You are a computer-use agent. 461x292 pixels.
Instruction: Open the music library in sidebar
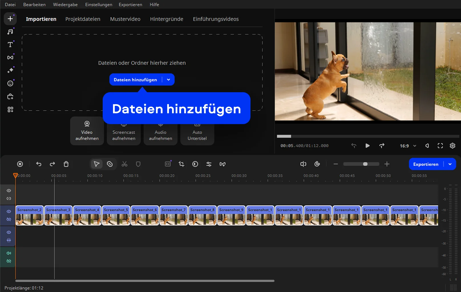tap(10, 32)
